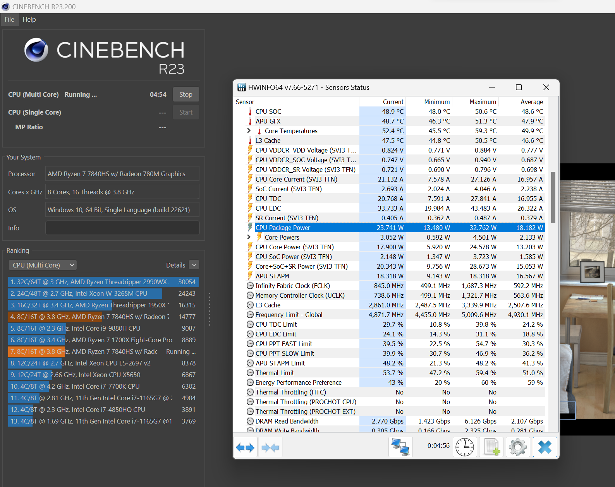
Task: Click the Info input field
Action: pos(122,228)
